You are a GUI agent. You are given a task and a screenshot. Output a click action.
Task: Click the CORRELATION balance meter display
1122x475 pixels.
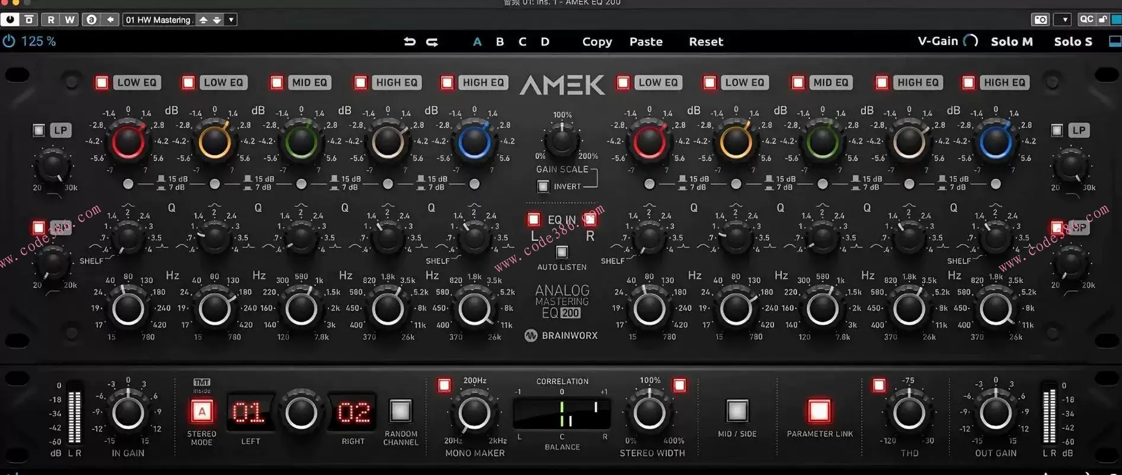click(562, 413)
